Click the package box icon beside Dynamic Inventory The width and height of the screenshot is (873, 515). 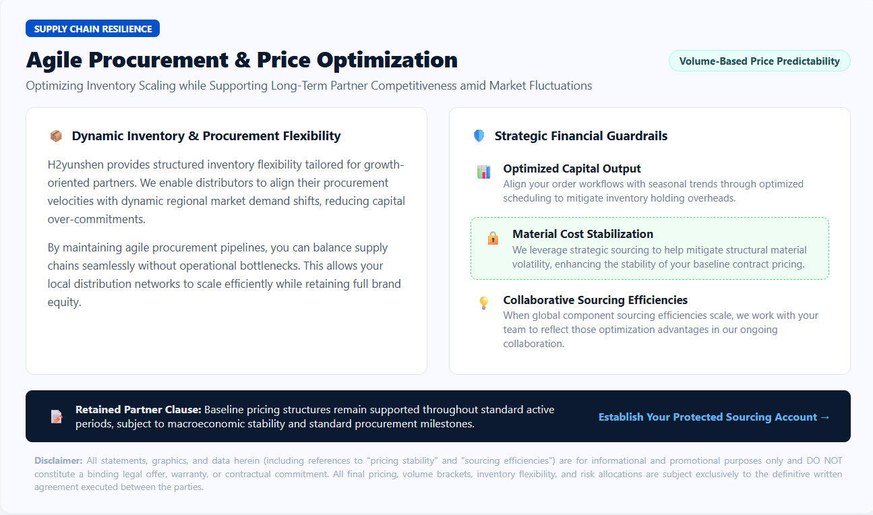(x=56, y=136)
